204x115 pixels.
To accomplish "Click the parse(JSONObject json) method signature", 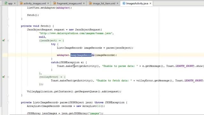I will 76,103.
